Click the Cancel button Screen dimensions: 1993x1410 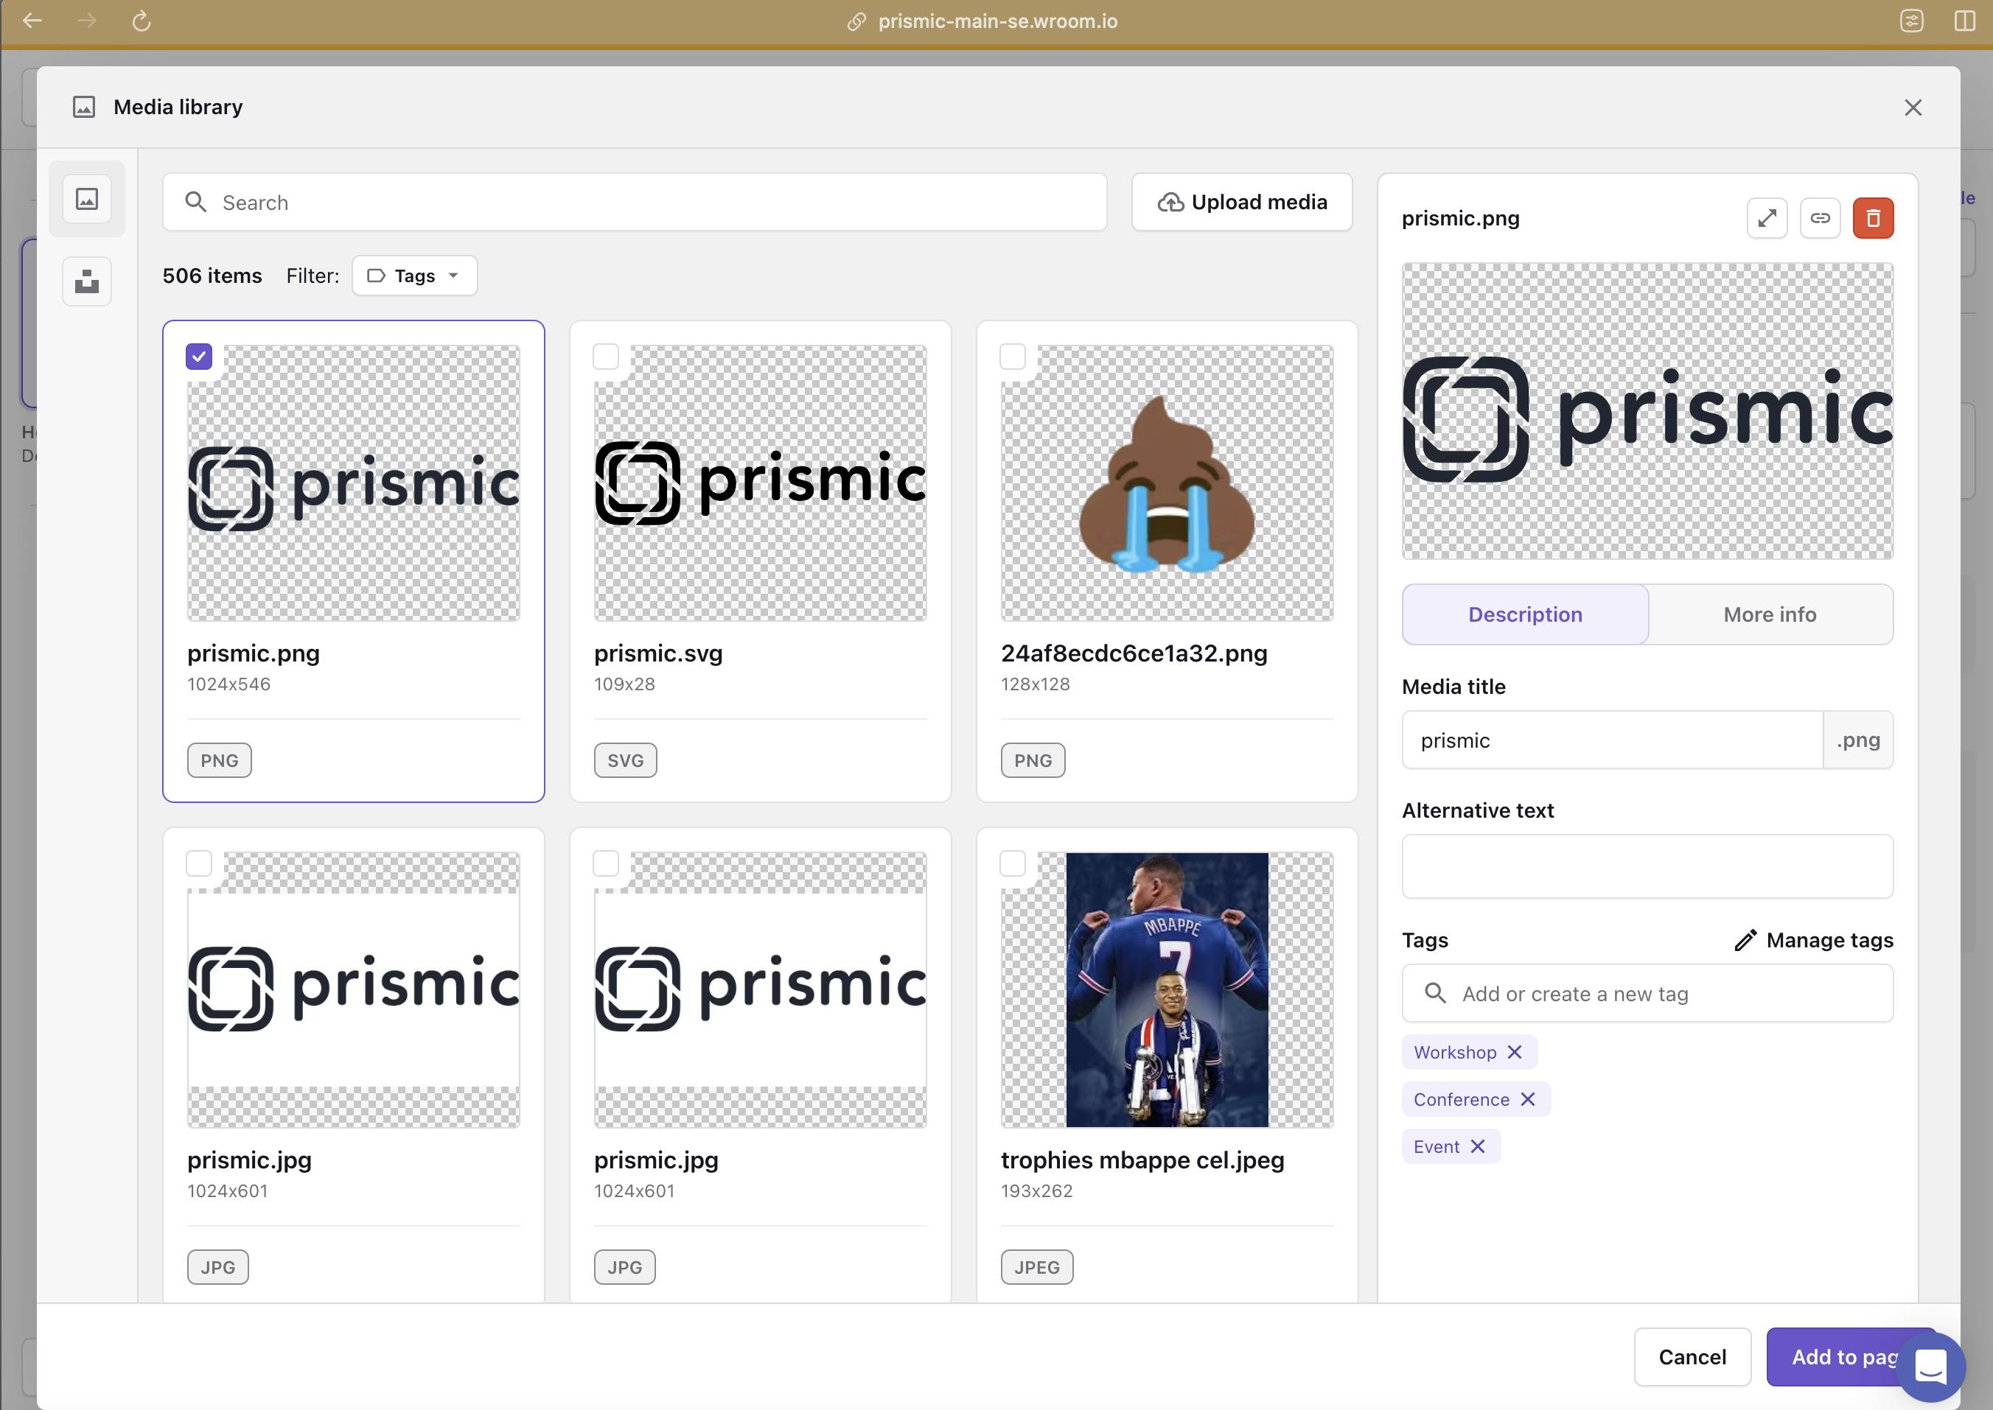tap(1691, 1356)
